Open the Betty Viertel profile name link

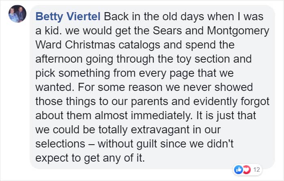click(69, 17)
